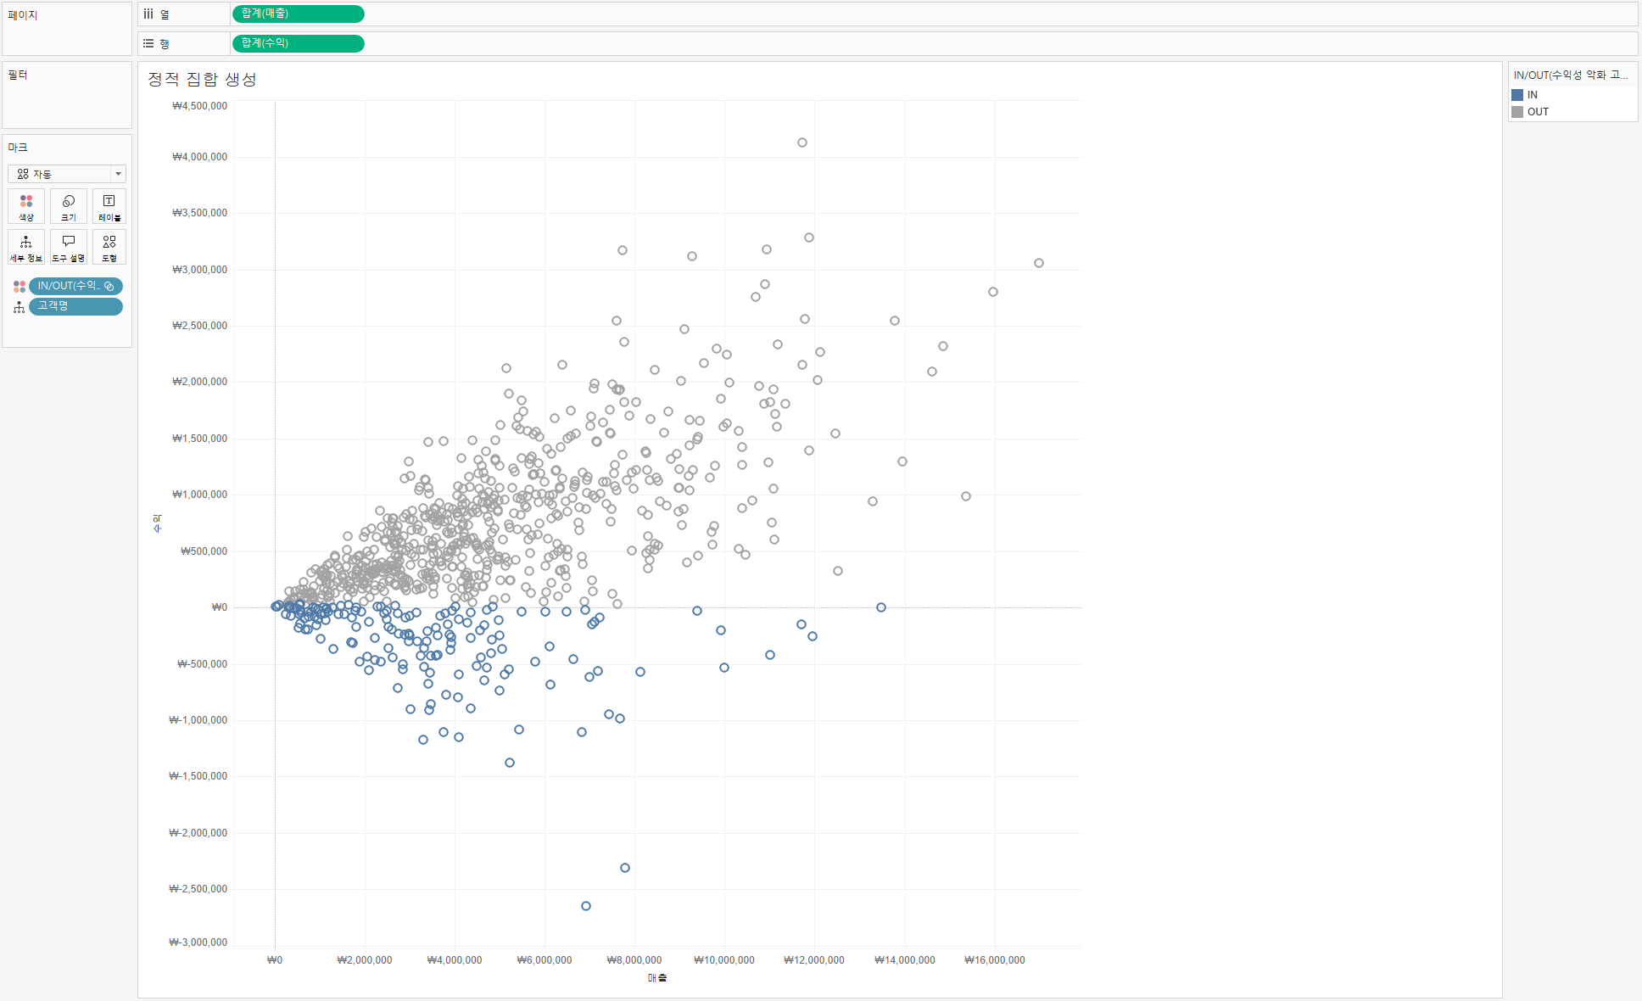Click the 고객명 pill in marks
1642x1001 pixels.
click(75, 306)
